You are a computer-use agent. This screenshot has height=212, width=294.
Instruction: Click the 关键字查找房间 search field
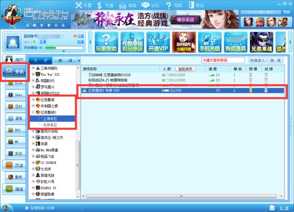coord(223,61)
